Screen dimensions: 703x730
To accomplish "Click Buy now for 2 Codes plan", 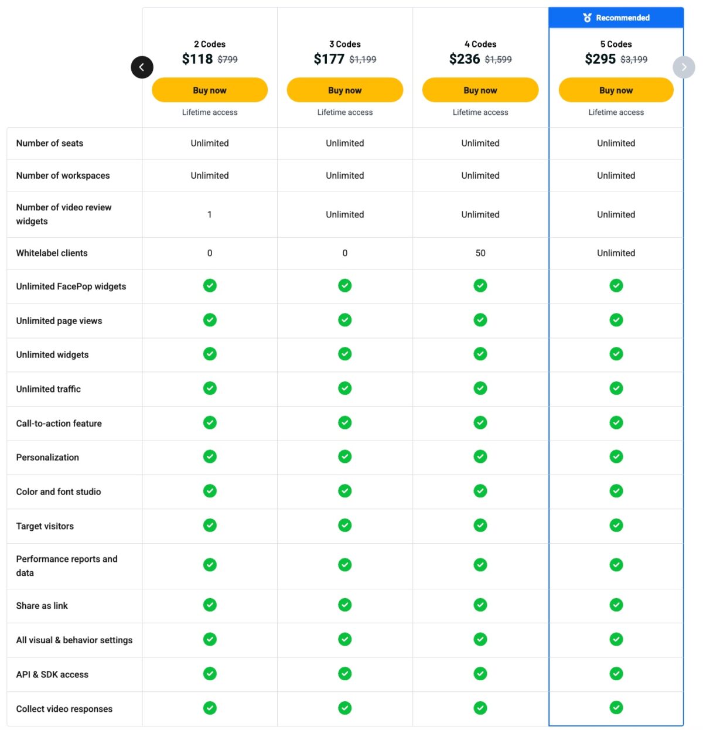I will tap(210, 90).
